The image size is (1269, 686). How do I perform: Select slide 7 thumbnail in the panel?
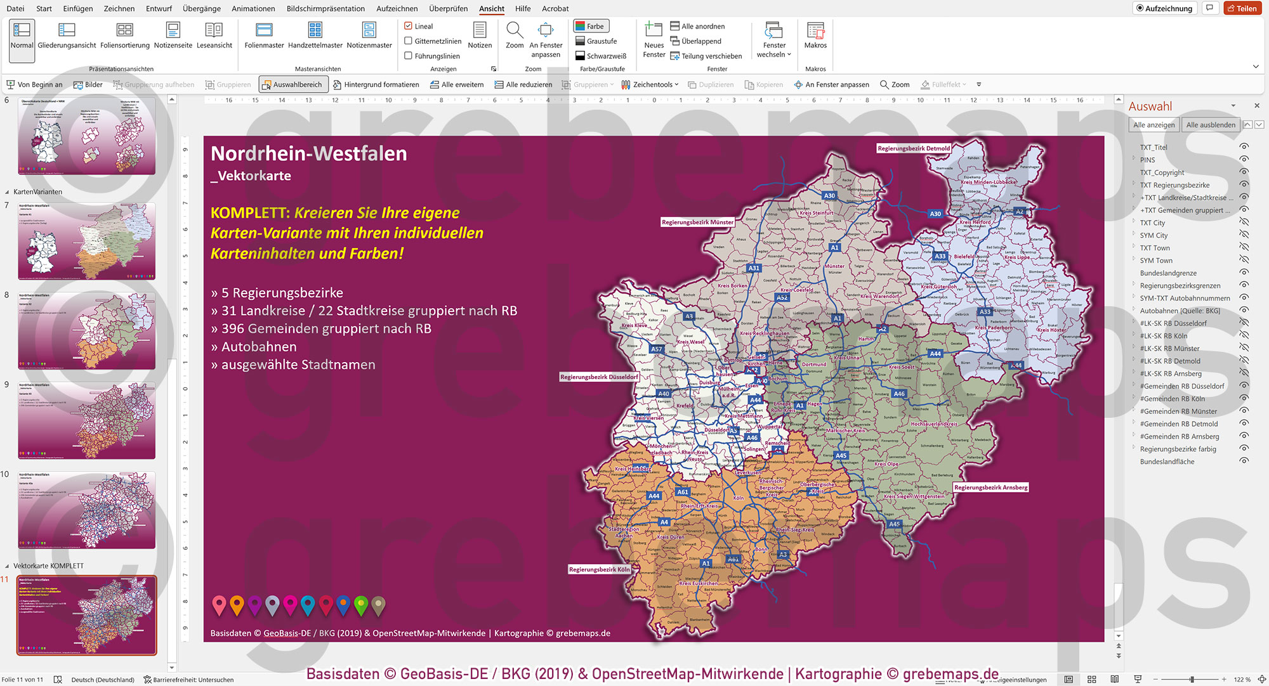click(x=86, y=242)
